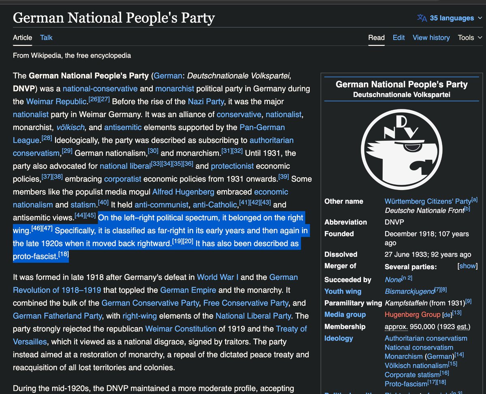Viewport: 486px width, 394px height.
Task: Select the Read tab
Action: pyautogui.click(x=376, y=37)
